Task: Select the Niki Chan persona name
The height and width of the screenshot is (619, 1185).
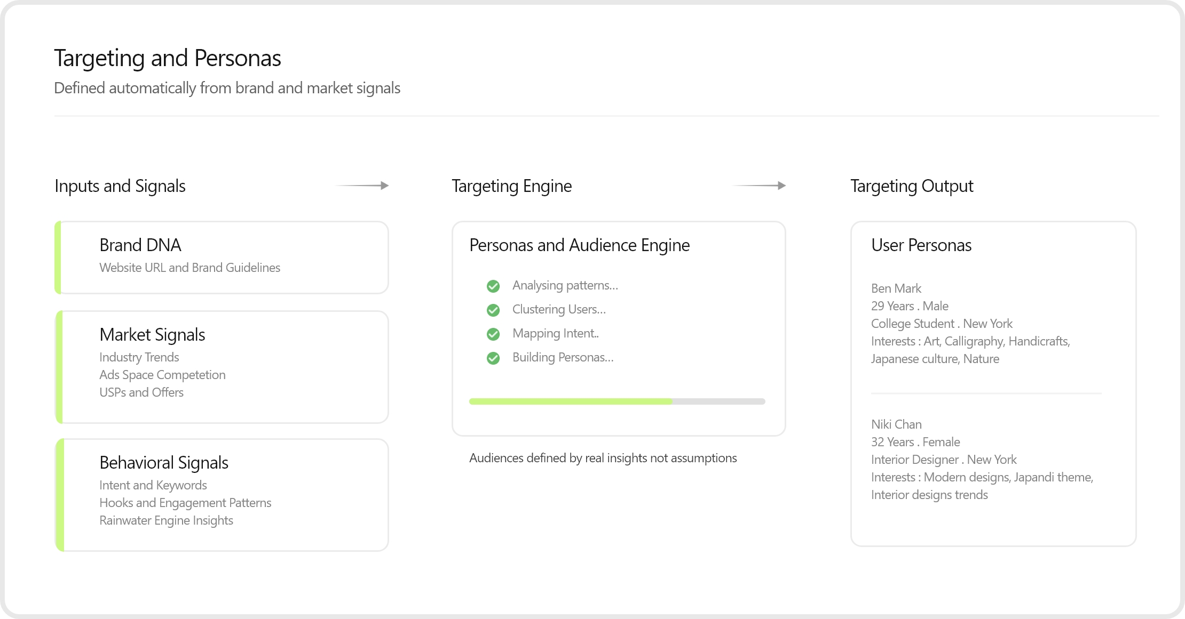Action: coord(896,424)
